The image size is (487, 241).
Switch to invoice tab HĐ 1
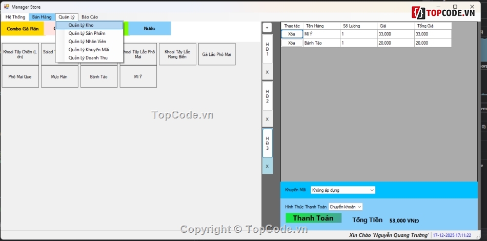[268, 49]
